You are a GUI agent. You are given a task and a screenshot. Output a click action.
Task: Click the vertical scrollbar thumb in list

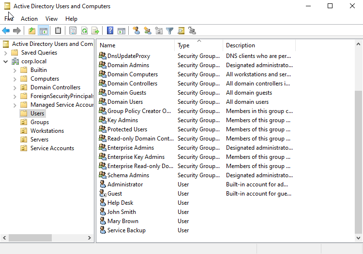click(x=358, y=162)
